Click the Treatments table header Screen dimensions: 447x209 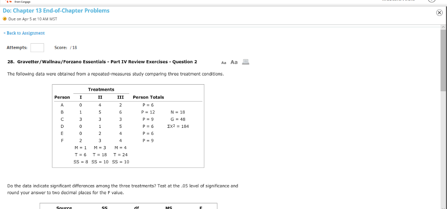click(101, 89)
